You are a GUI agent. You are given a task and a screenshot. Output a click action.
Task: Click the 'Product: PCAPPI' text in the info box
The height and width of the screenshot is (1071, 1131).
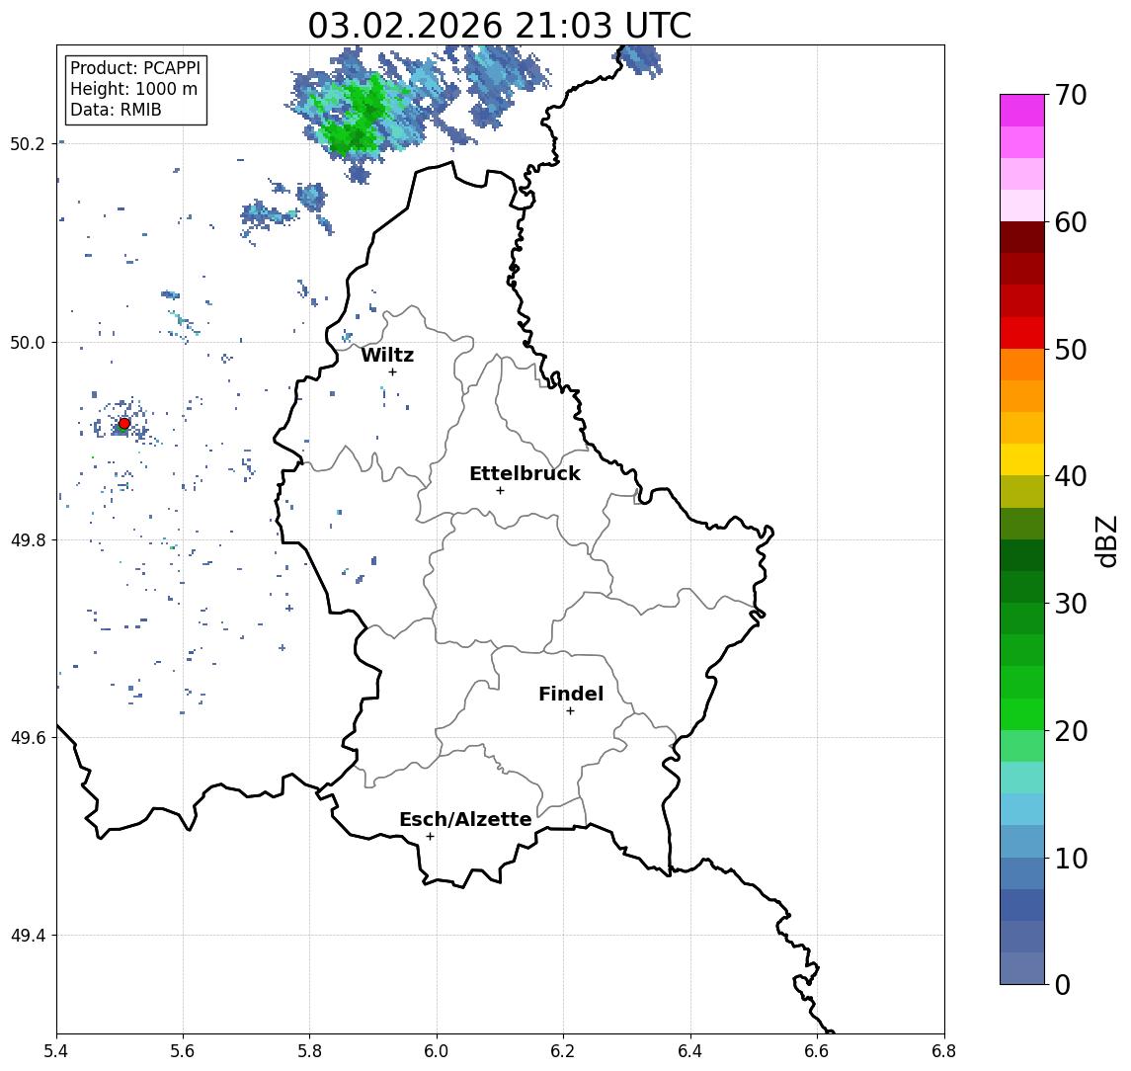coord(135,68)
